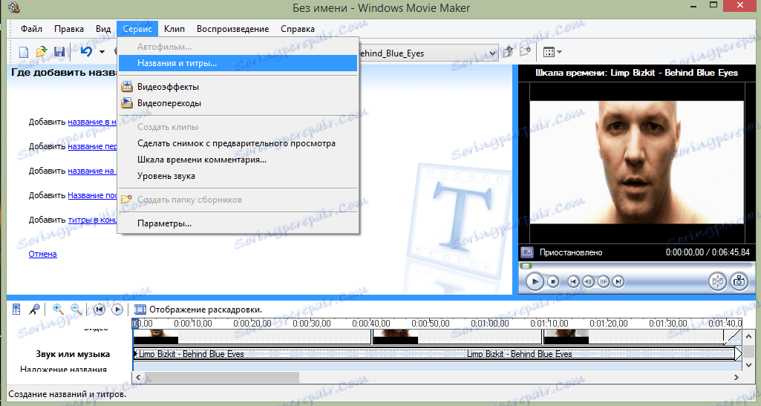Screen dimensions: 761x406
Task: Take a picture with the camera icon
Action: pyautogui.click(x=739, y=281)
